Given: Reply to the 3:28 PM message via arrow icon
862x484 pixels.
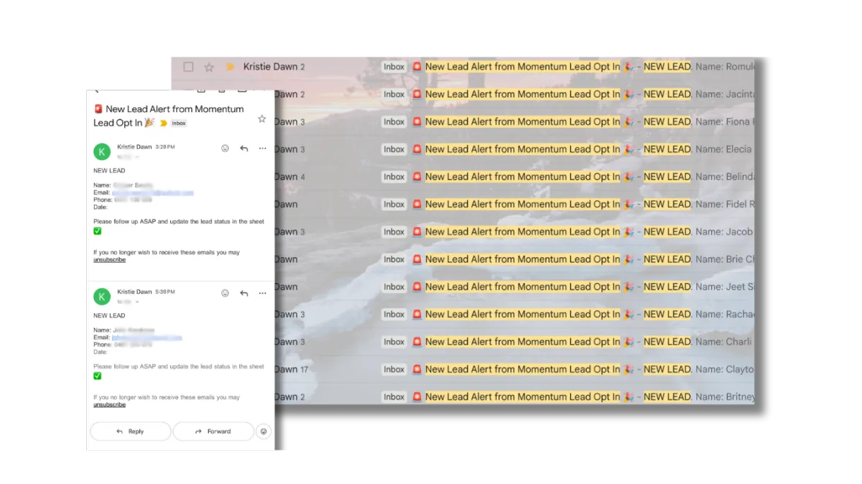Looking at the screenshot, I should point(244,148).
